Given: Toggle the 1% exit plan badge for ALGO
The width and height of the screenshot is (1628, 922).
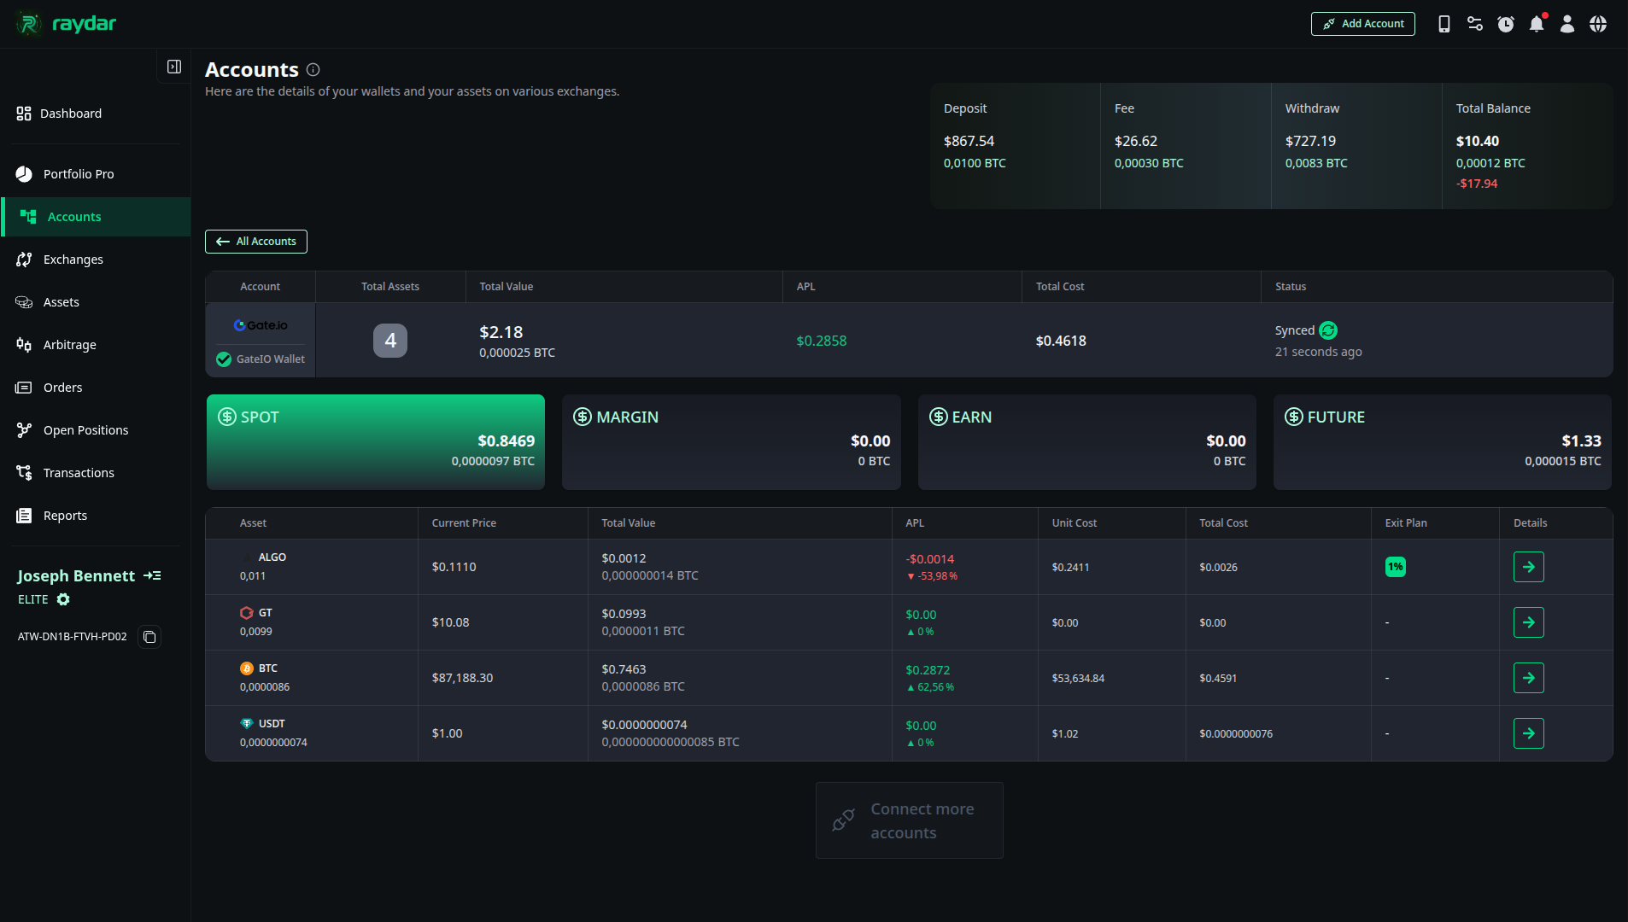Looking at the screenshot, I should [x=1395, y=567].
